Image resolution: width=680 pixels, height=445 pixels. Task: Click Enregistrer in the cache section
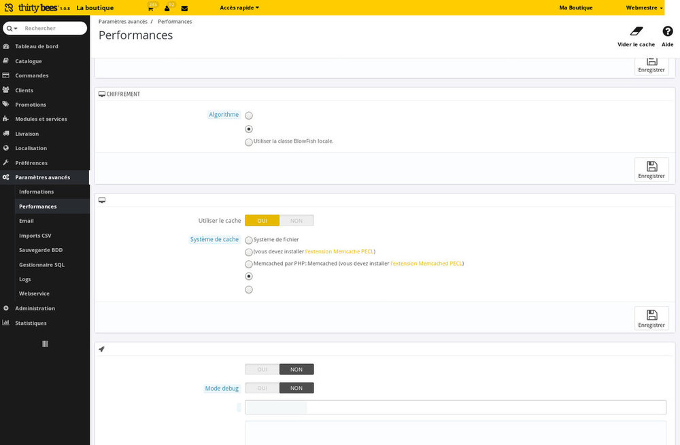(651, 318)
